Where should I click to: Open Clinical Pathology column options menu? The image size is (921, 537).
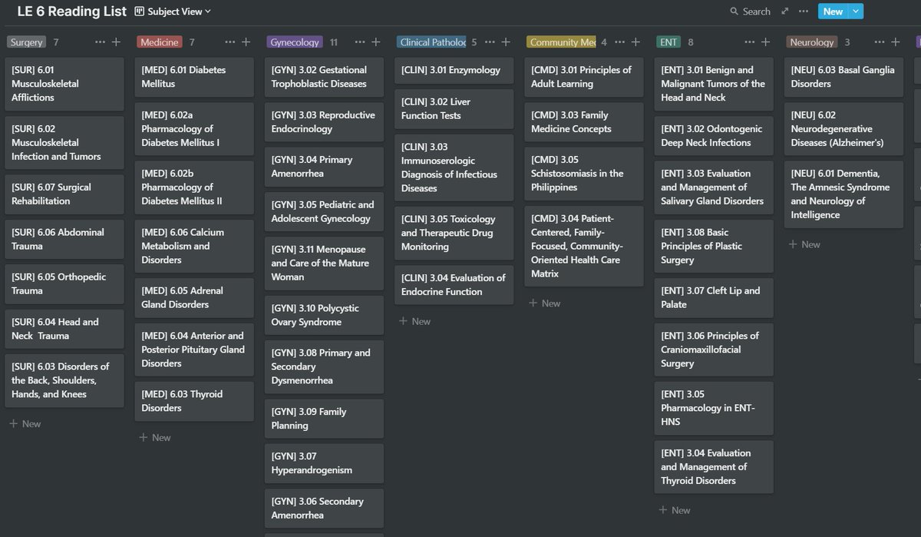490,42
